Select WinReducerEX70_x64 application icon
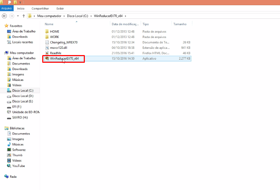280x190 pixels. [x=47, y=59]
